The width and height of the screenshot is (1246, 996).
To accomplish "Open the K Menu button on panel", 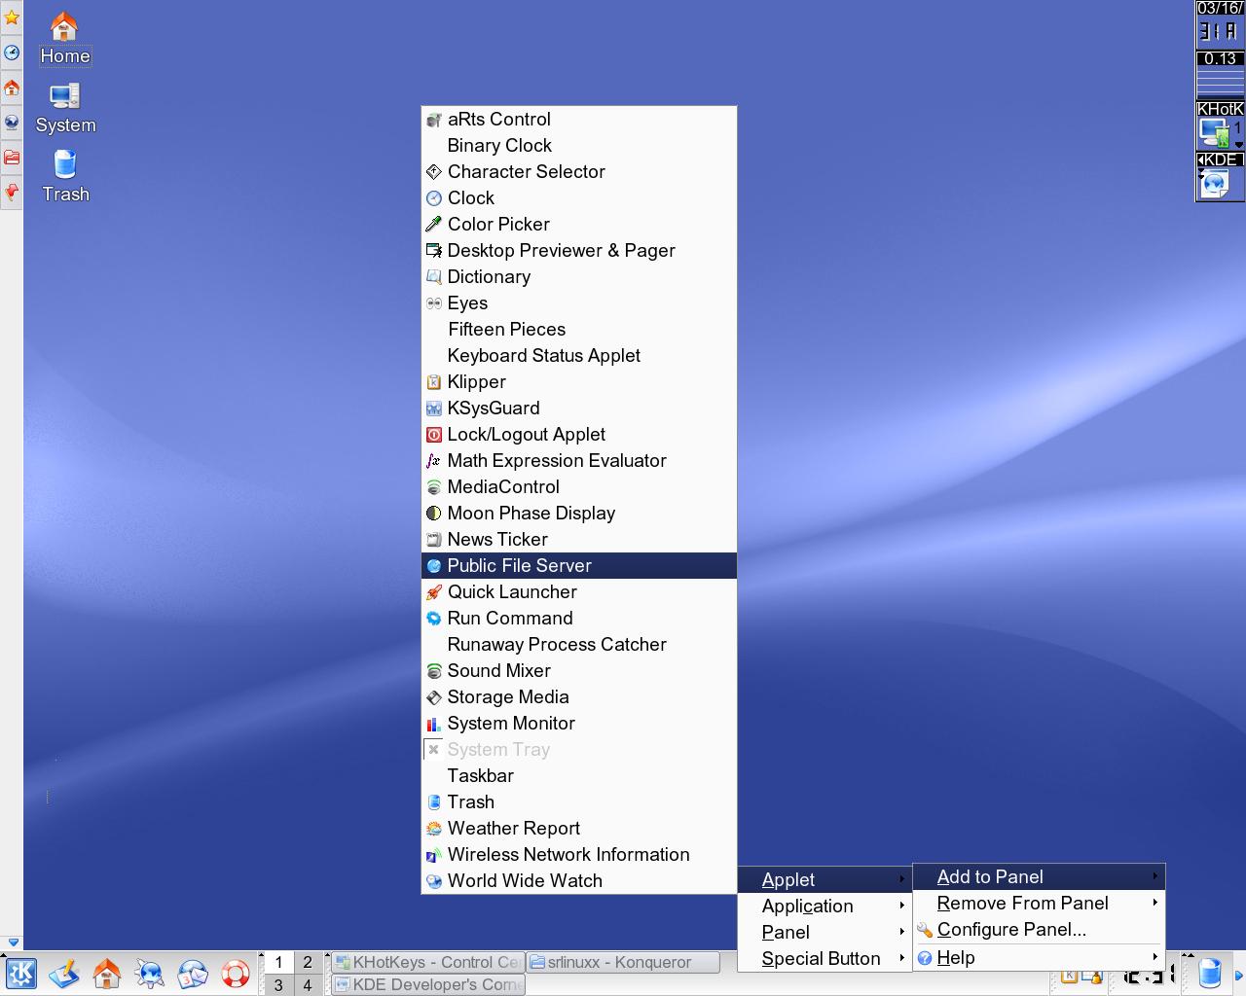I will click(21, 974).
